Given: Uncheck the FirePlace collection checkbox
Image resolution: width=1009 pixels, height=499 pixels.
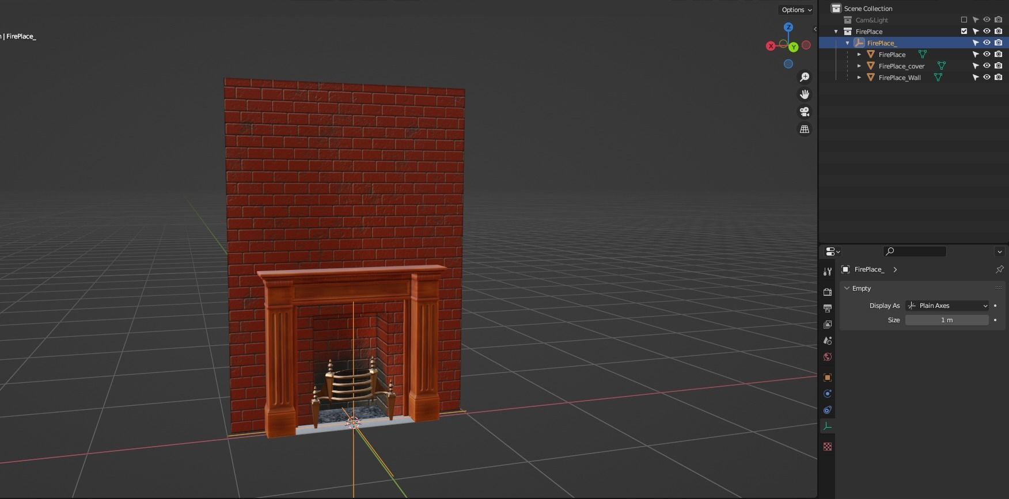Looking at the screenshot, I should tap(964, 31).
